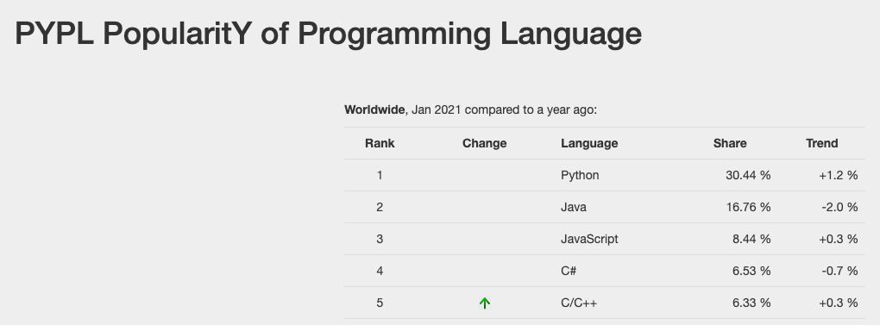Click the 16.76 % share value
This screenshot has width=880, height=325.
tap(748, 207)
